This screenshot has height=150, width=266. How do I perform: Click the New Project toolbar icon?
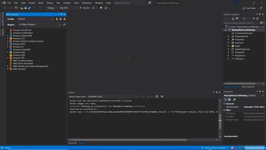(16, 8)
